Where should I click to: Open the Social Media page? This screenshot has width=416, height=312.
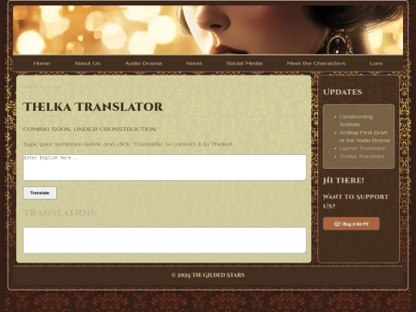click(x=244, y=63)
